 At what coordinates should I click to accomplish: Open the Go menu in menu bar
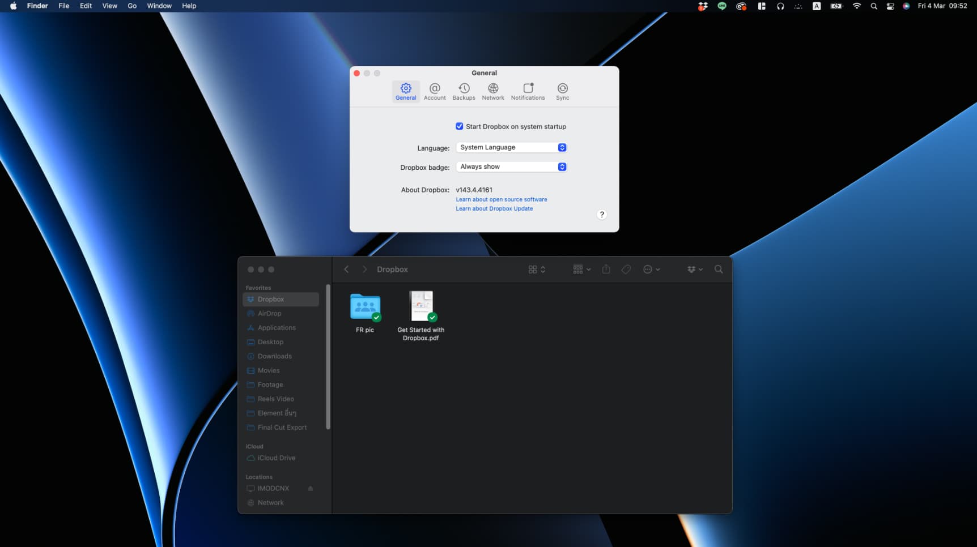132,6
